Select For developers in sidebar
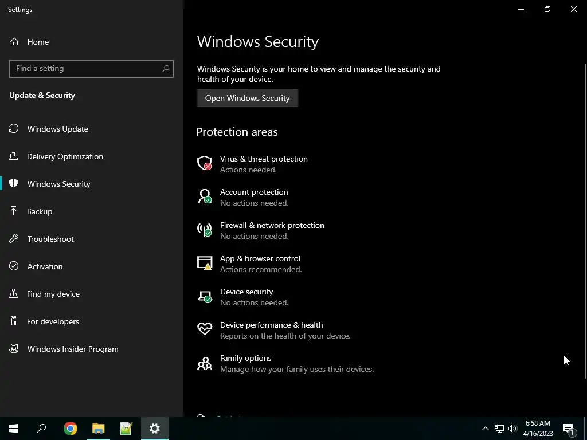This screenshot has height=440, width=587. [92, 321]
